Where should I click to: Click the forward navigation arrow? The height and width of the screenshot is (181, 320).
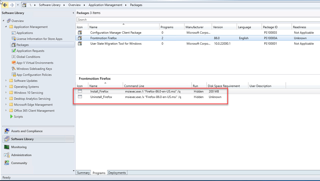pyautogui.click(x=12, y=5)
